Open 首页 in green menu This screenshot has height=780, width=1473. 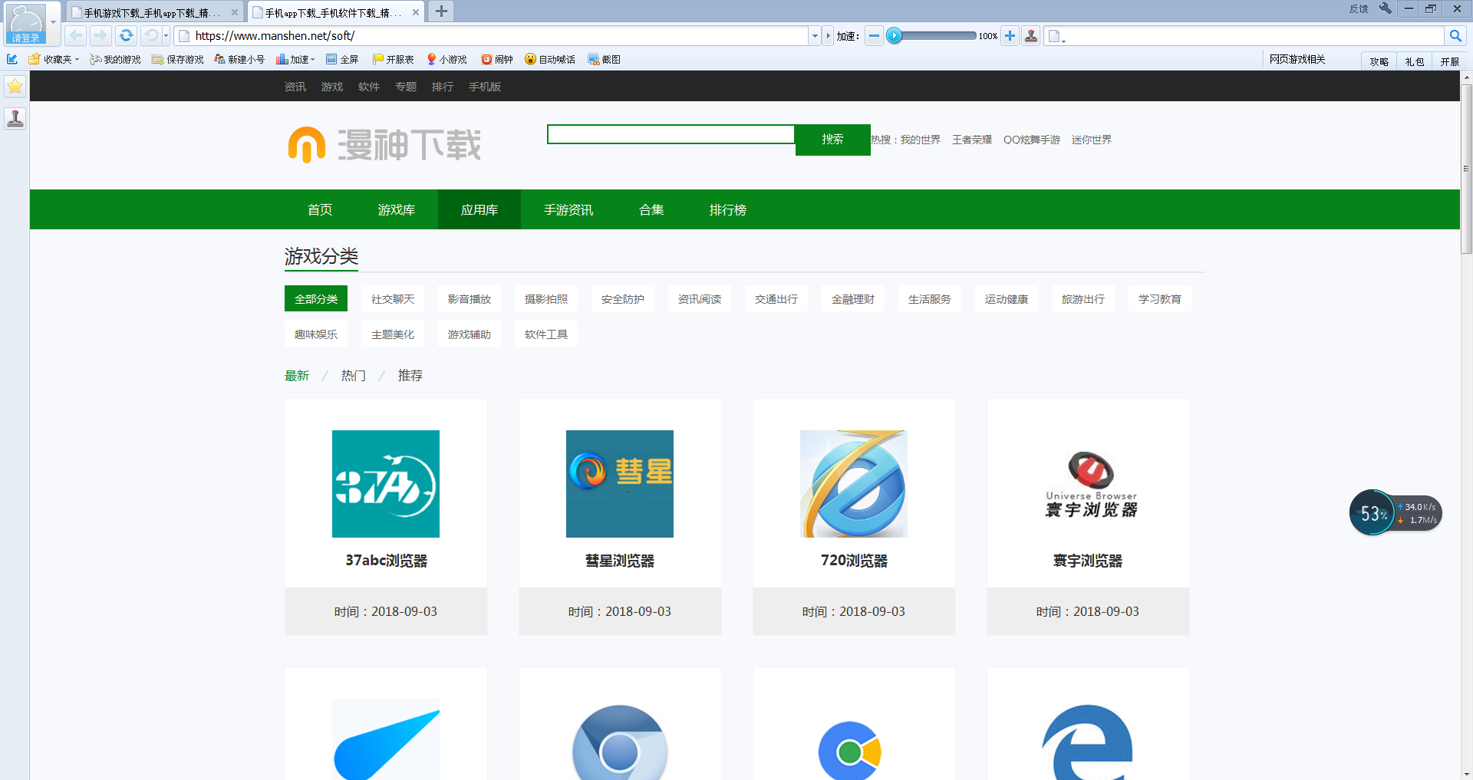319,209
